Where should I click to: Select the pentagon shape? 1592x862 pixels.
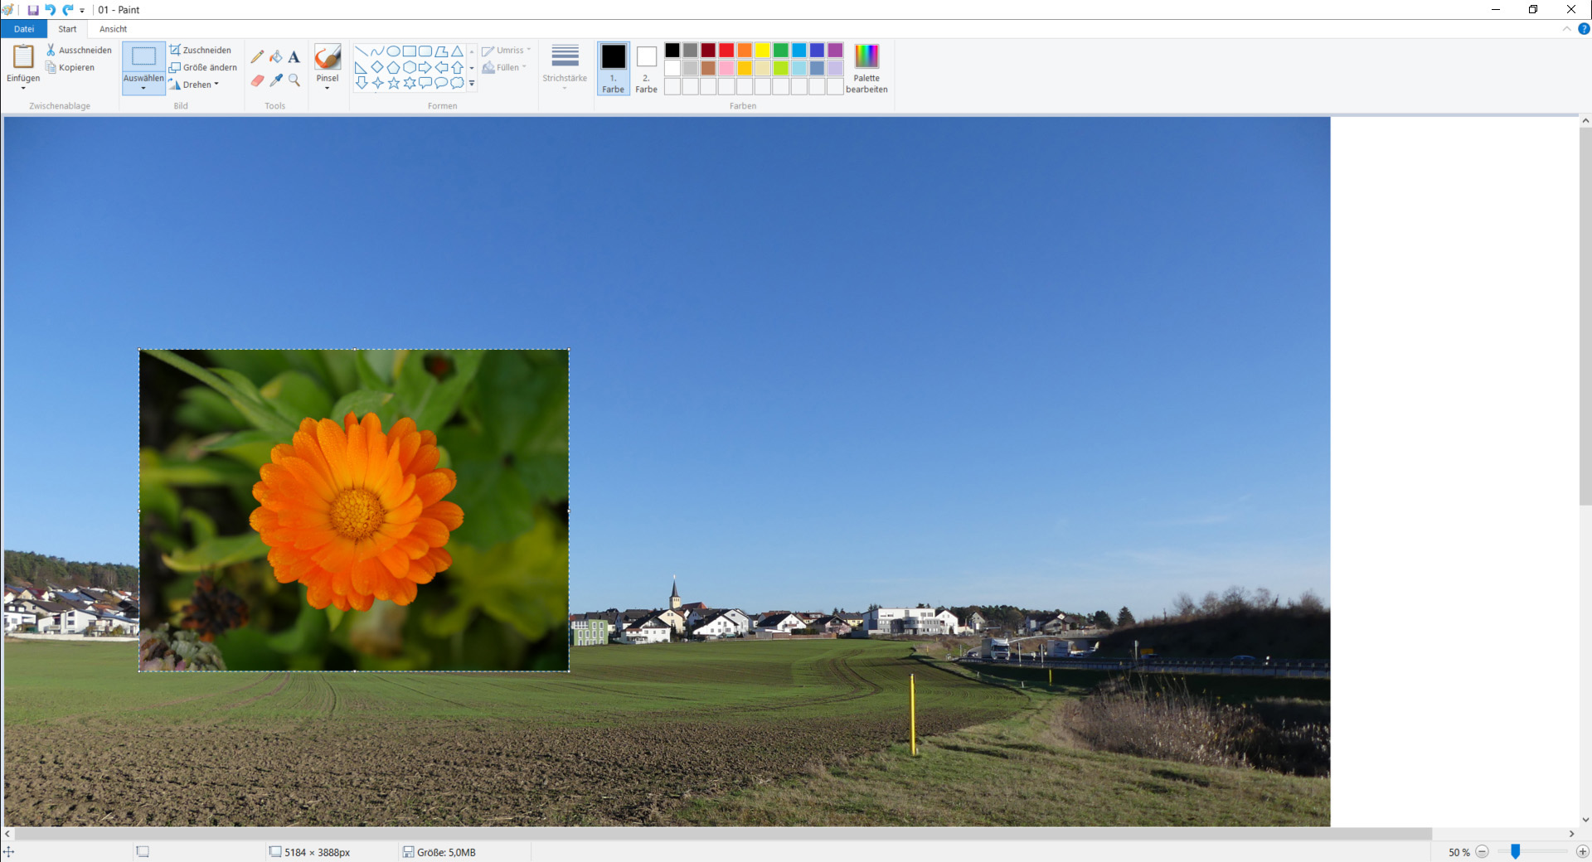(x=394, y=67)
